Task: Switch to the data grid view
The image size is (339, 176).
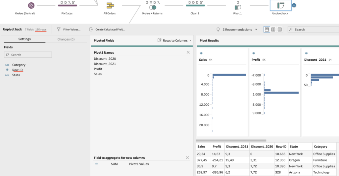Action: click(273, 29)
